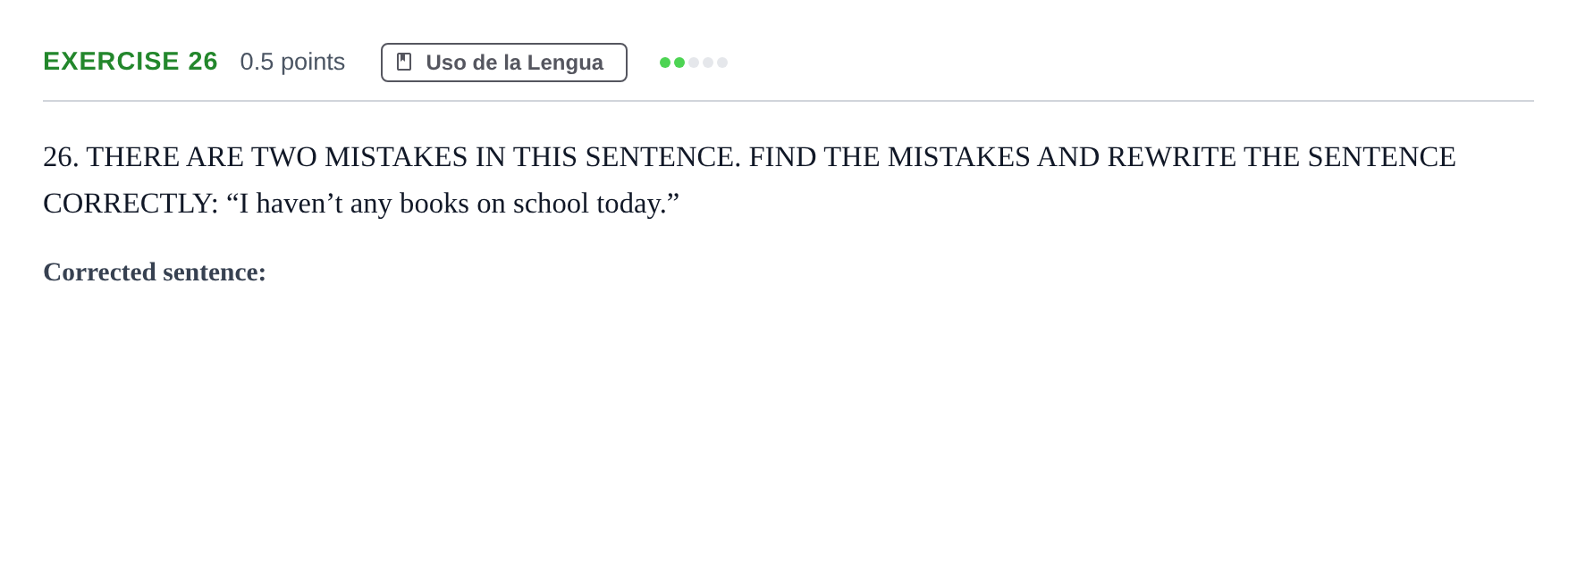The image size is (1577, 568).
Task: Click the 'Uso de la Lengua' tag
Action: 504,63
